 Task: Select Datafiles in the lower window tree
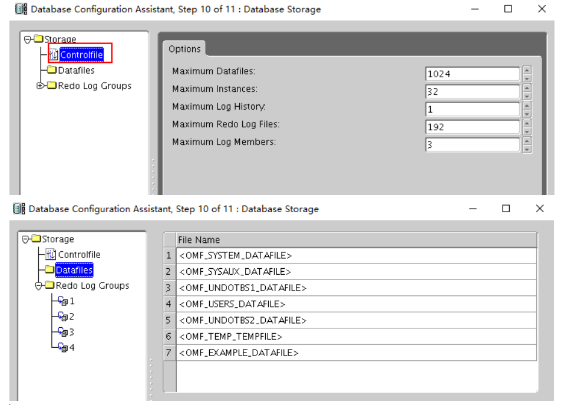(x=74, y=270)
